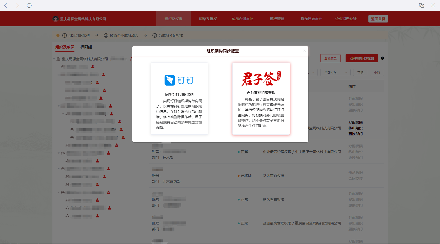This screenshot has height=244, width=440.
Task: Click 合同交接 in the 北京营销部 row
Action: tap(355, 178)
